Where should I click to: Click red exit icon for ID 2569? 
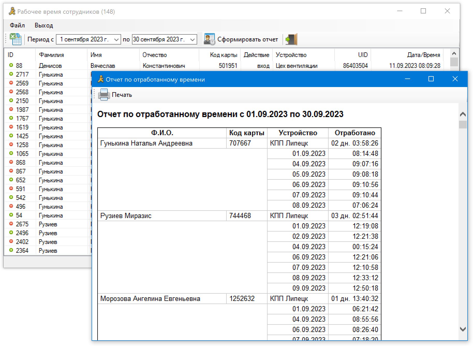pyautogui.click(x=11, y=83)
